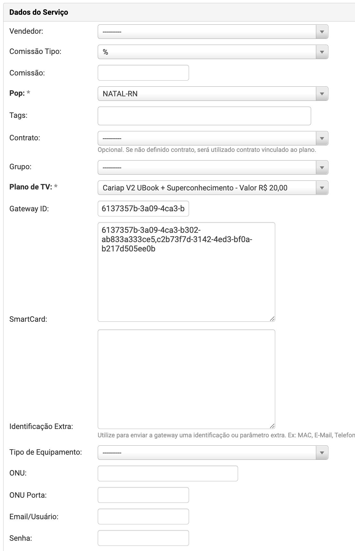Open the Contrato dropdown

point(213,138)
